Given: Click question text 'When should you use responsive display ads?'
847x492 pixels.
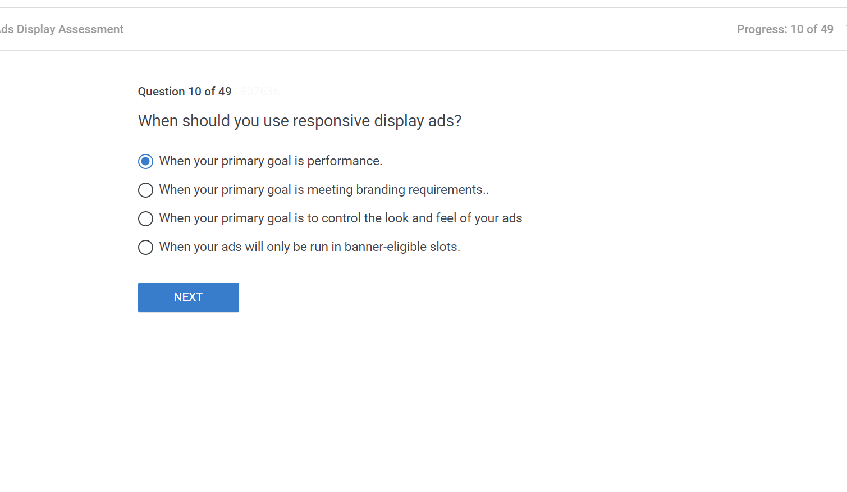Looking at the screenshot, I should (300, 121).
